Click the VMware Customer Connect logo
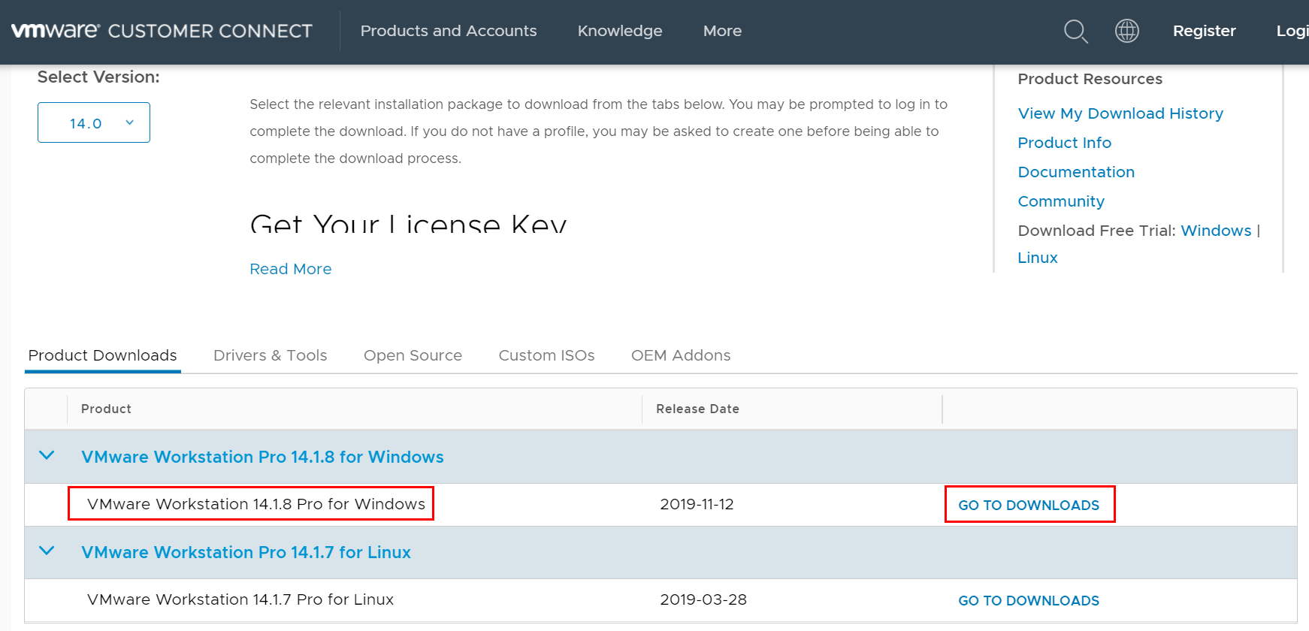 coord(162,31)
